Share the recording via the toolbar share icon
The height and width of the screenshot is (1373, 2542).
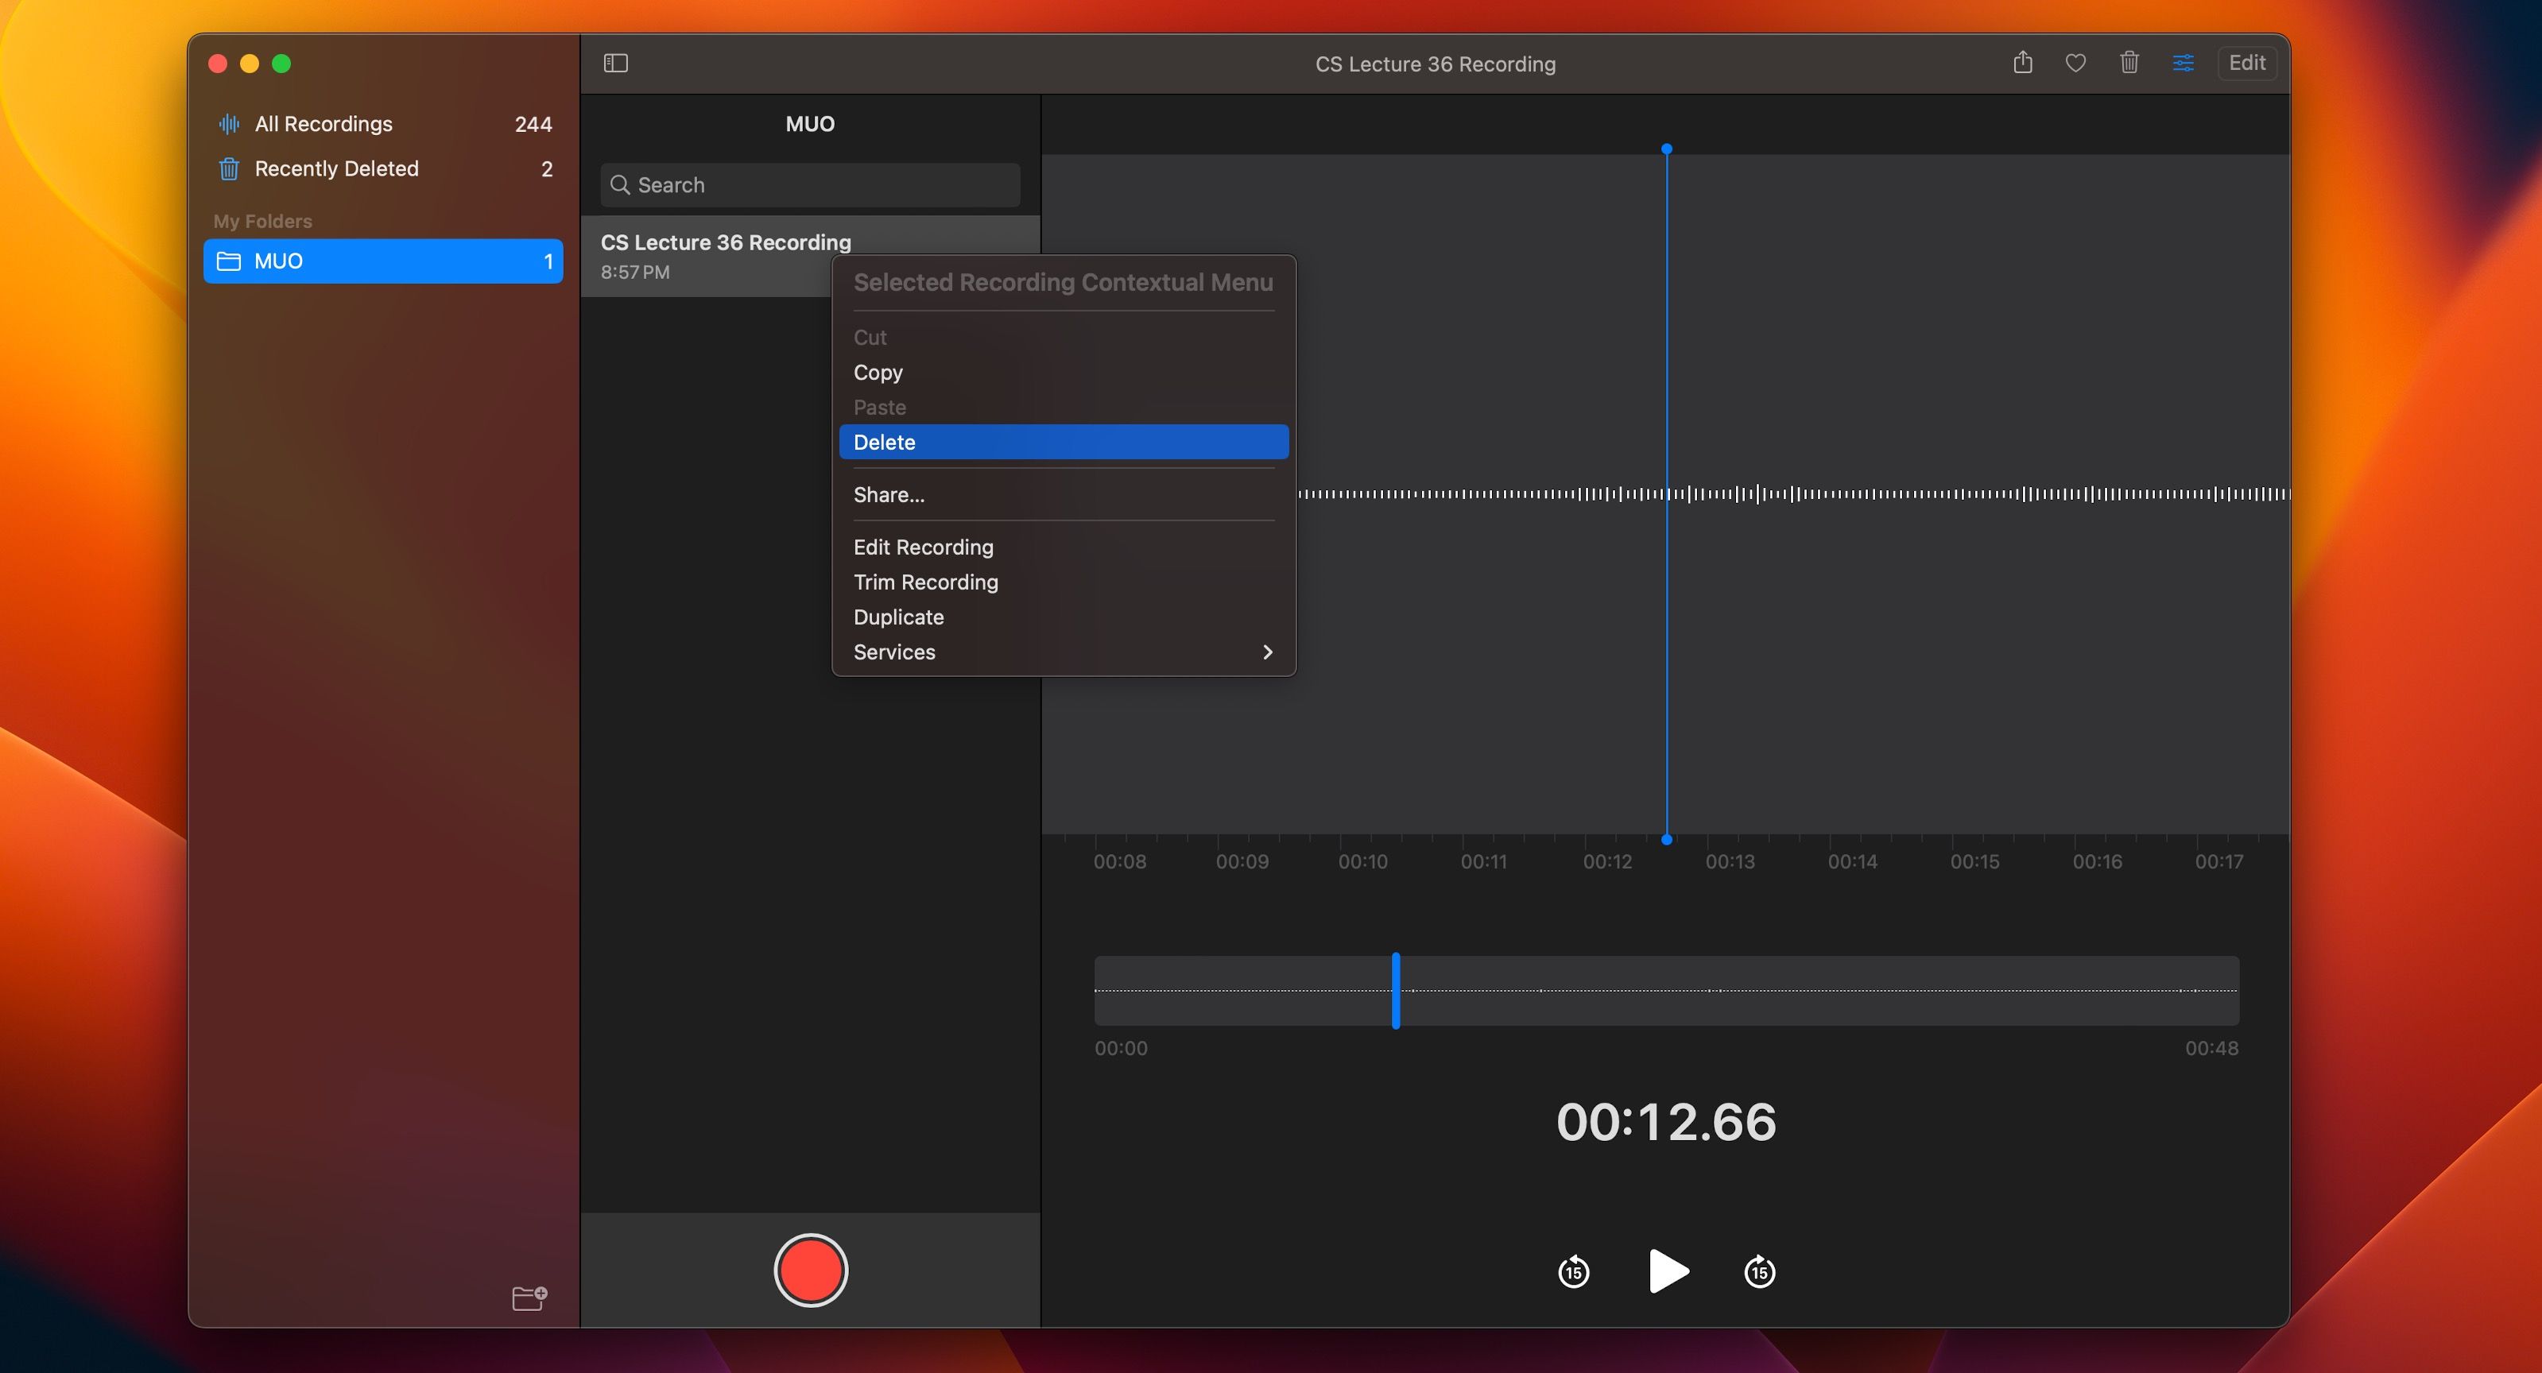(x=2023, y=62)
